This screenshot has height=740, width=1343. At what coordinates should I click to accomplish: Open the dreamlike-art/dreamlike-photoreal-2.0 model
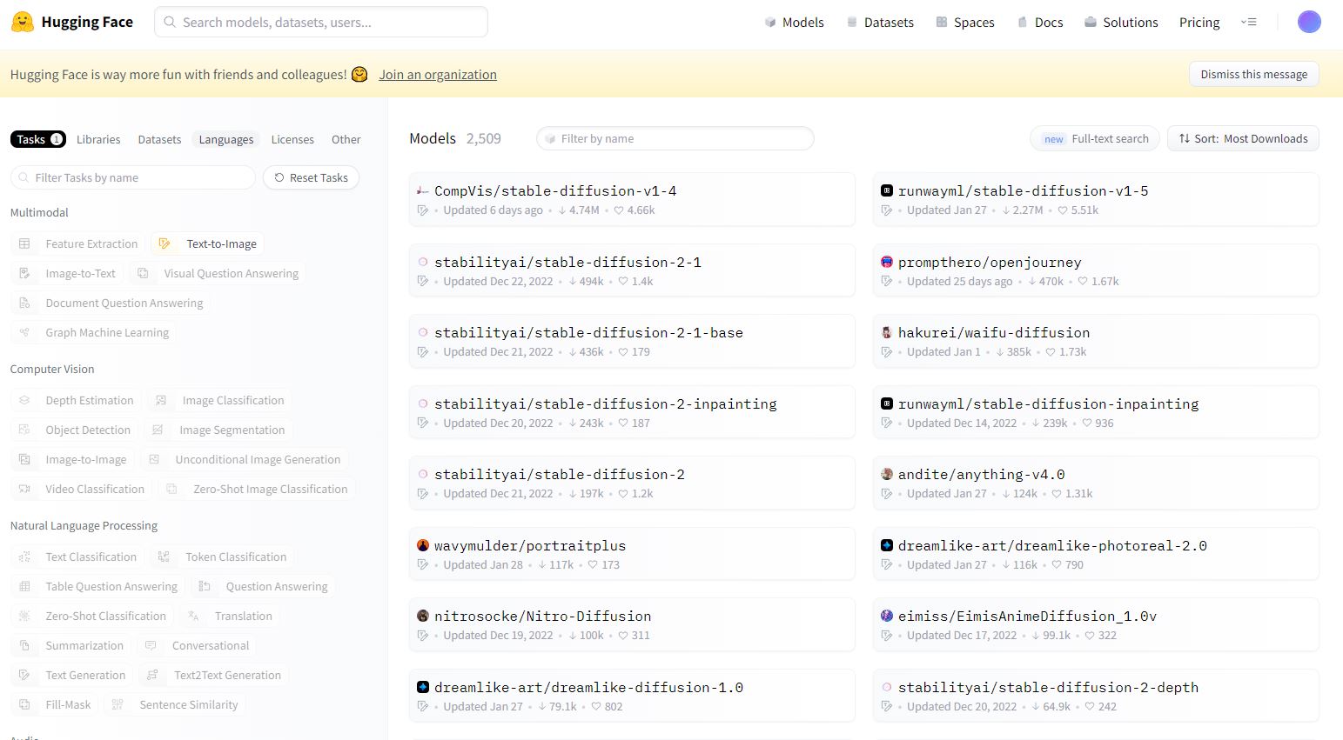pos(1096,554)
